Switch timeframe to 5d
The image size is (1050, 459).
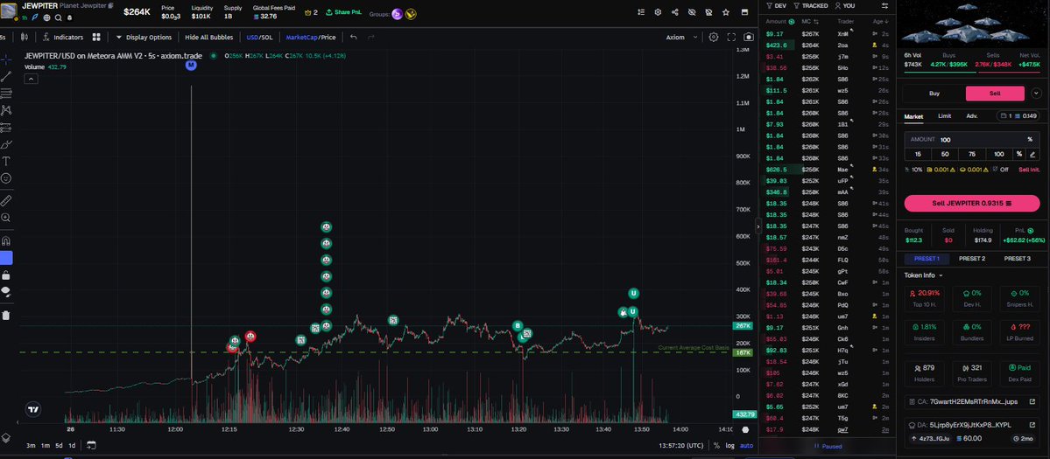[x=59, y=446]
